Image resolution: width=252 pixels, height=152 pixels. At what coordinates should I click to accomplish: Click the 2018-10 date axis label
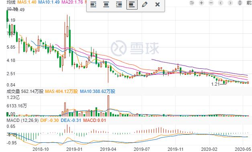[x=41, y=149]
